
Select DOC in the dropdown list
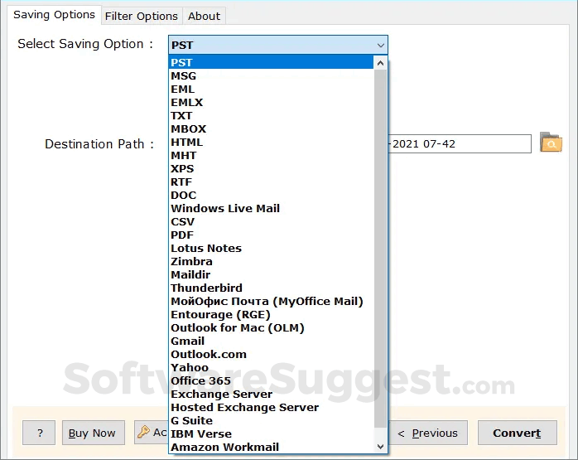click(x=271, y=195)
